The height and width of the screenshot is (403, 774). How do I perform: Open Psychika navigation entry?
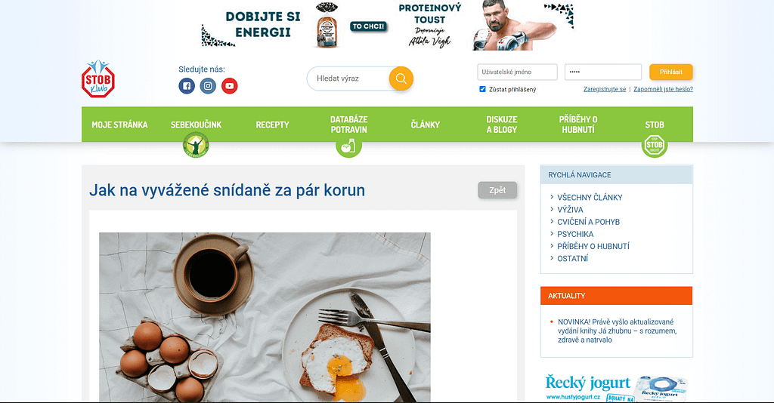(x=575, y=235)
